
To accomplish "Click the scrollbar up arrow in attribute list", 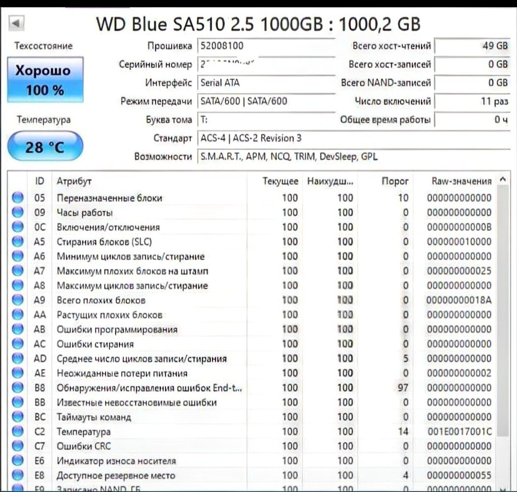I will click(x=503, y=180).
